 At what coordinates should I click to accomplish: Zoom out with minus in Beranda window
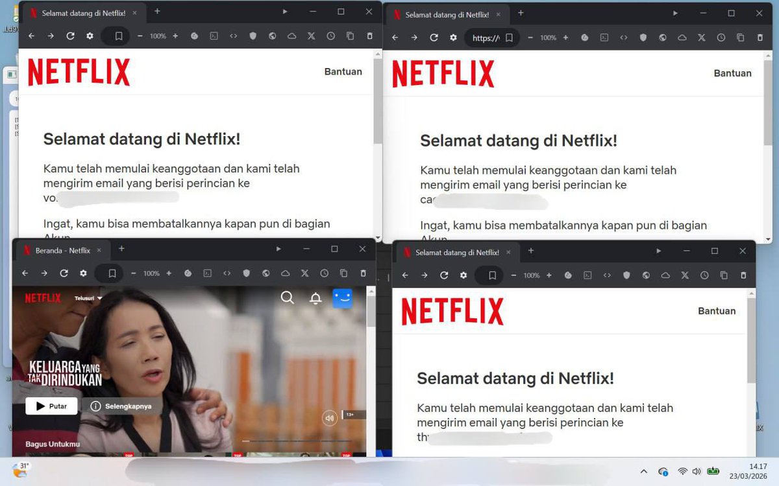132,273
